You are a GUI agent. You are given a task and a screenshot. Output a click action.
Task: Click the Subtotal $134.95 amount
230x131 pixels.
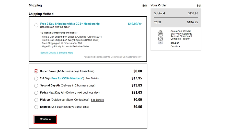193,13
